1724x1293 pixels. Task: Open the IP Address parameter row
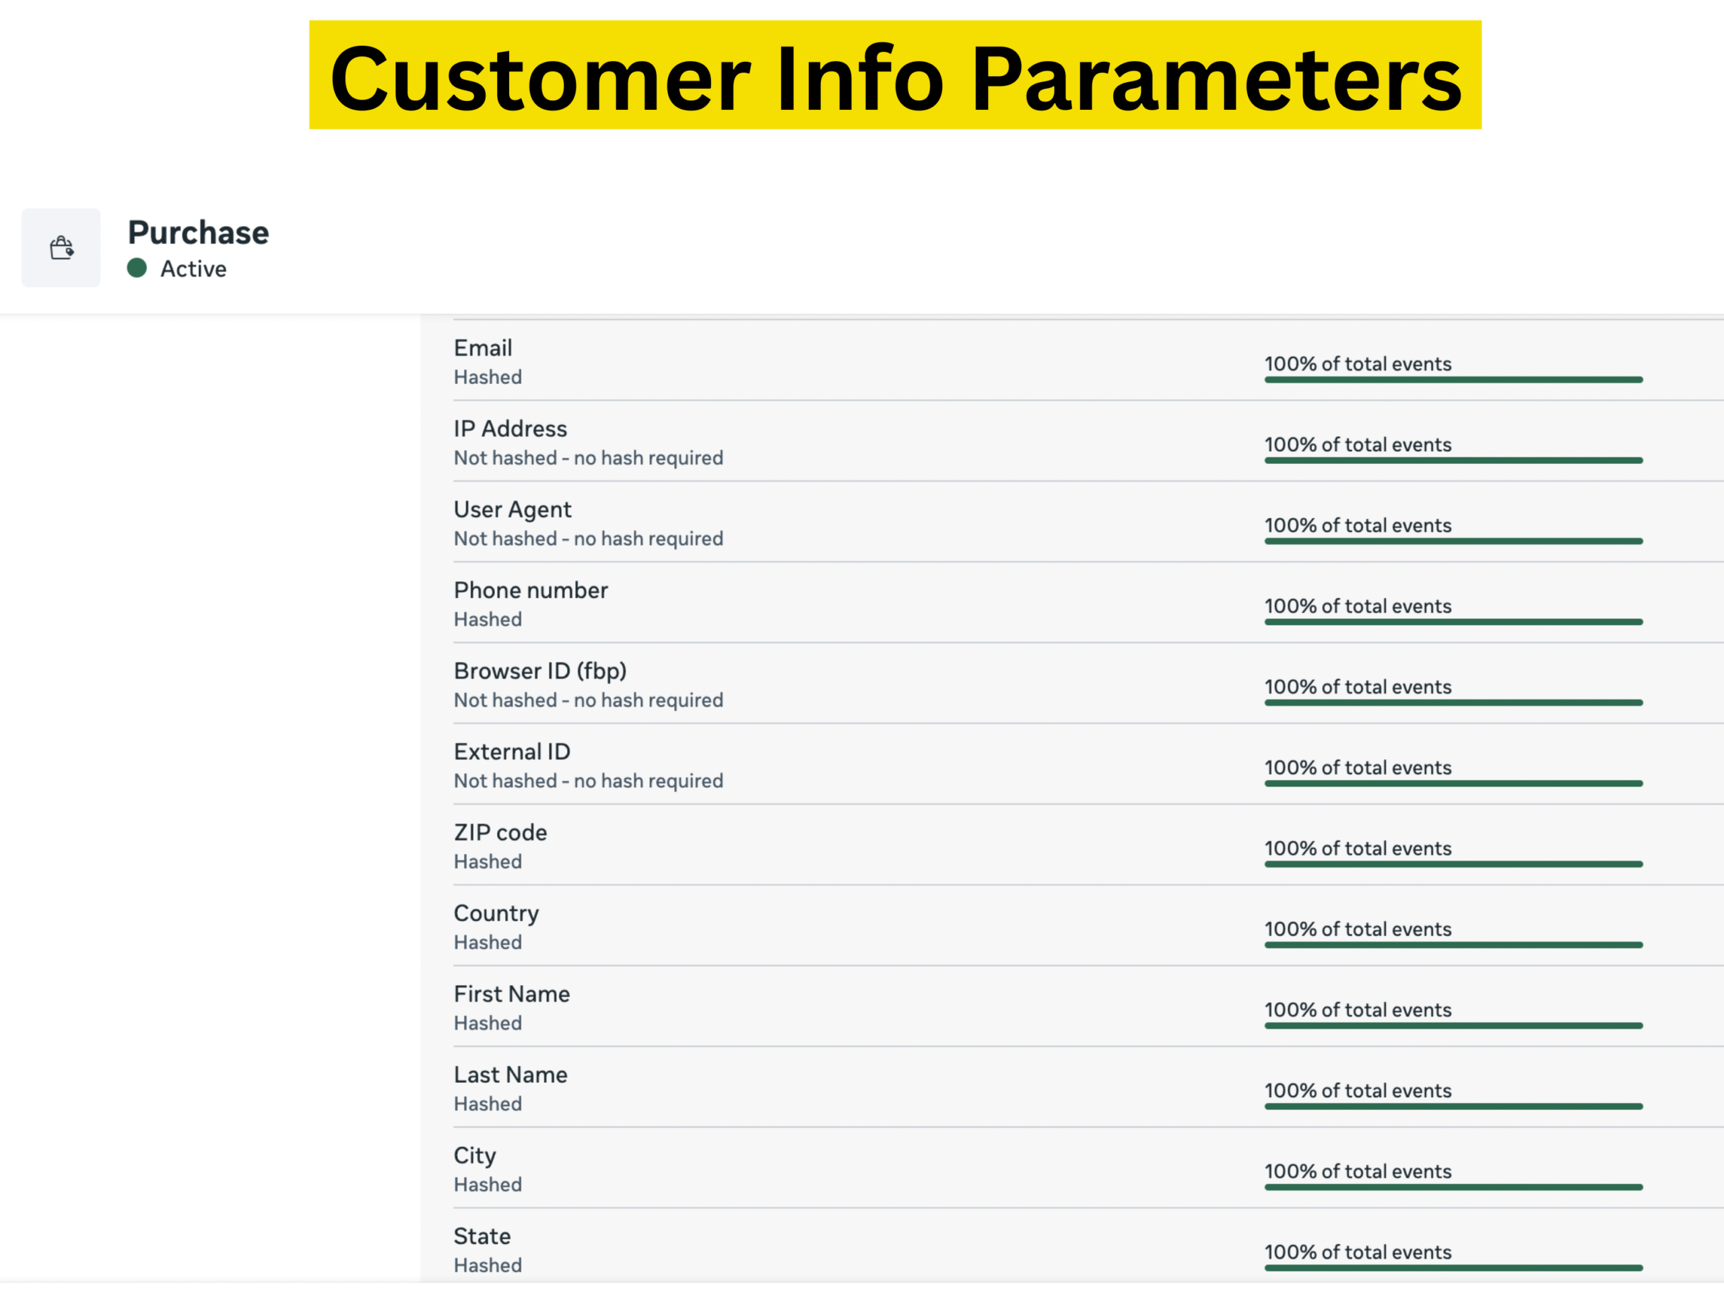coord(510,429)
